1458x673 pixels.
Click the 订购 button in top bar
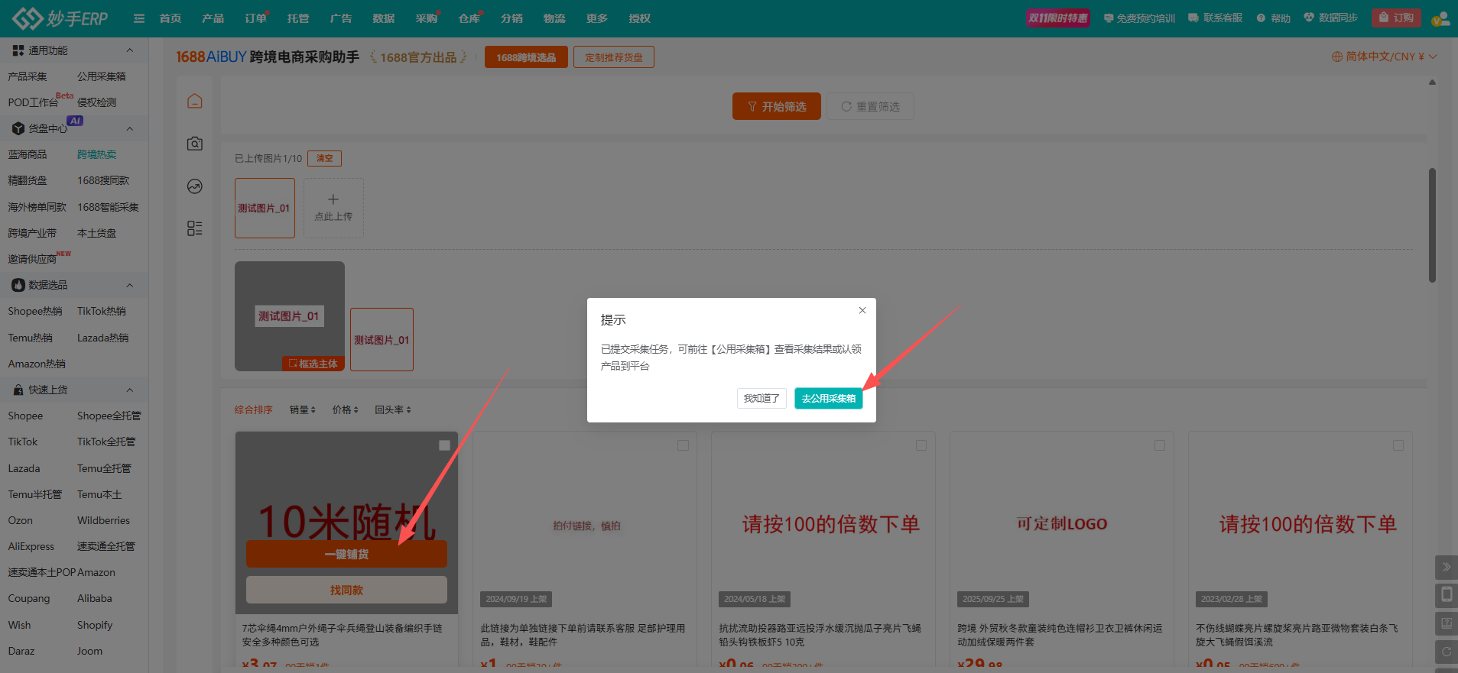pyautogui.click(x=1396, y=18)
